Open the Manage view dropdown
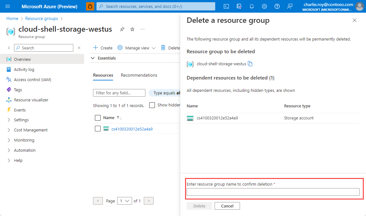 [x=136, y=48]
